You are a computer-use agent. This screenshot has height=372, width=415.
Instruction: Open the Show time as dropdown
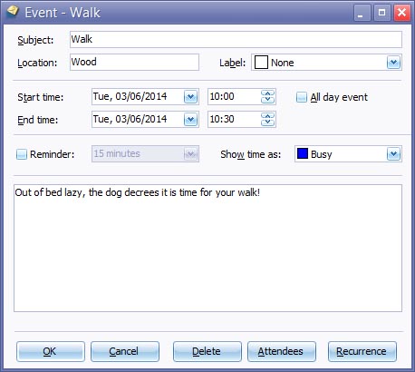tap(393, 154)
